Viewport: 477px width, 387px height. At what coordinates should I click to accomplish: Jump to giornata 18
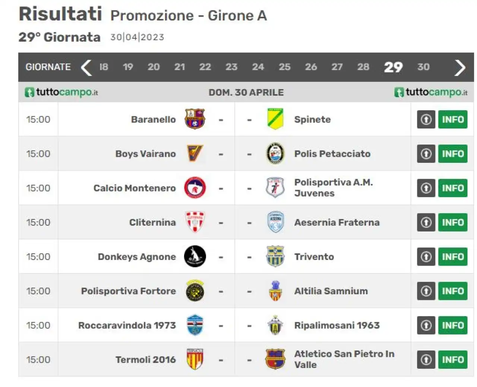click(104, 67)
